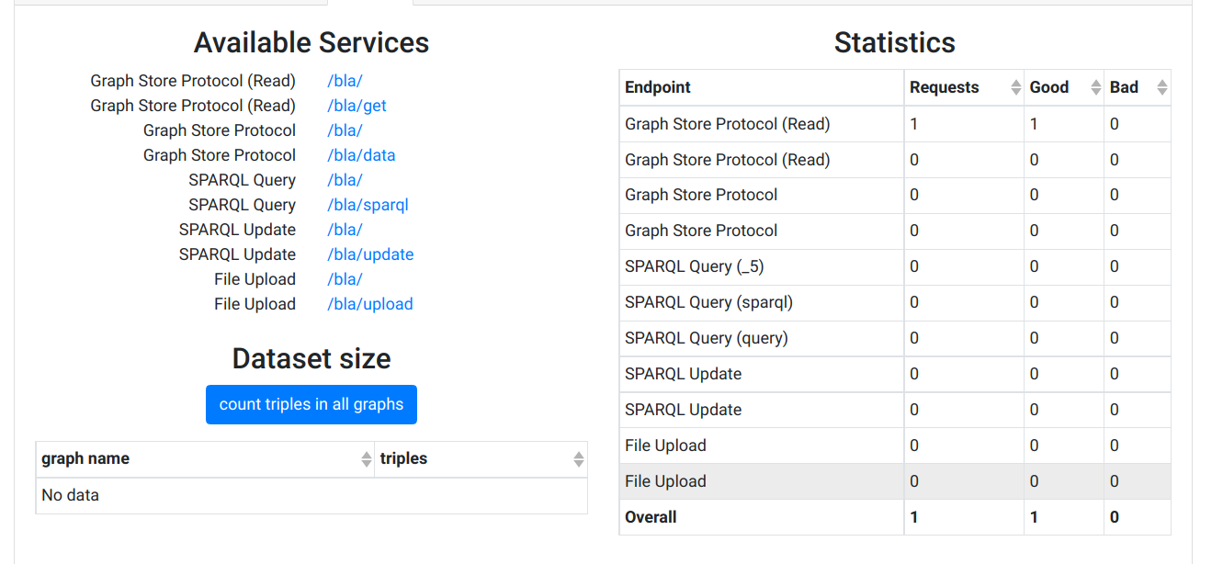Select the SPARQL Query (sparql) statistics row
This screenshot has height=564, width=1223.
pos(708,302)
